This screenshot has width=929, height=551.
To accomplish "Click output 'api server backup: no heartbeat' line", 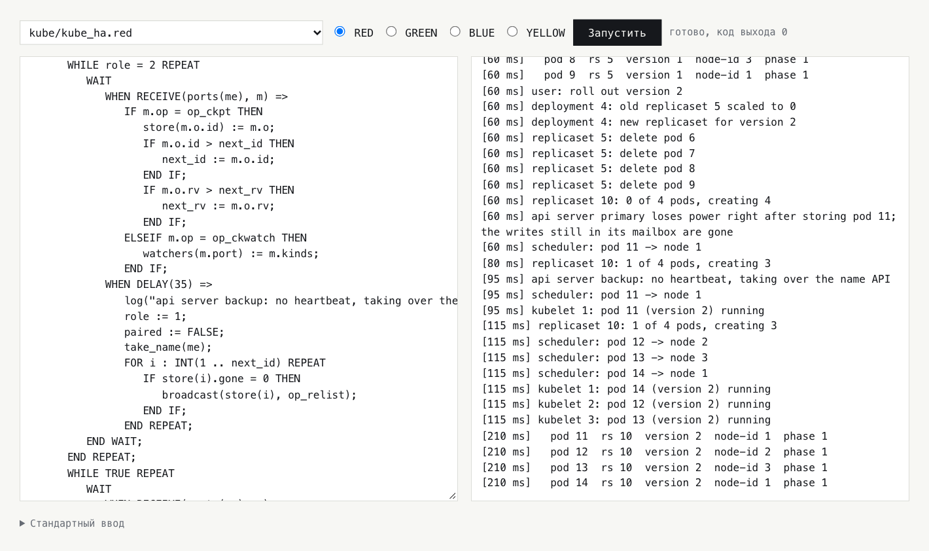I will click(x=686, y=279).
